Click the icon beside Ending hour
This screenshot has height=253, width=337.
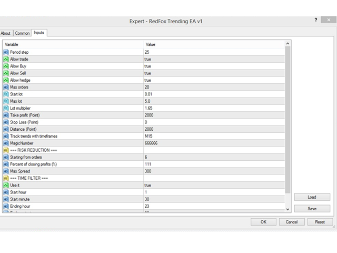click(6, 206)
